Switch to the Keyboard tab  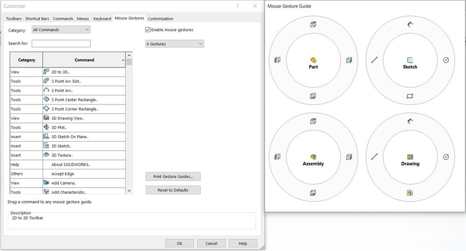[102, 19]
